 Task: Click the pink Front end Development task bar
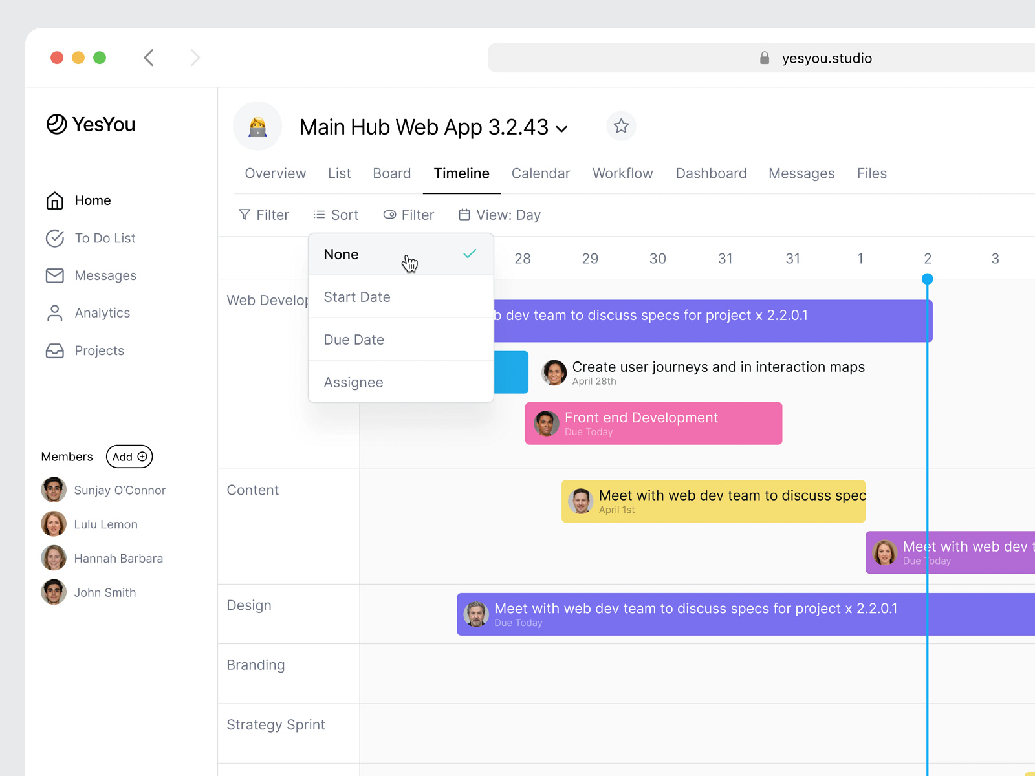(x=653, y=424)
